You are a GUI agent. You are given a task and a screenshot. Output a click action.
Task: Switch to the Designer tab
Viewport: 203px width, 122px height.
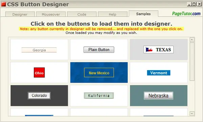[x=20, y=14]
